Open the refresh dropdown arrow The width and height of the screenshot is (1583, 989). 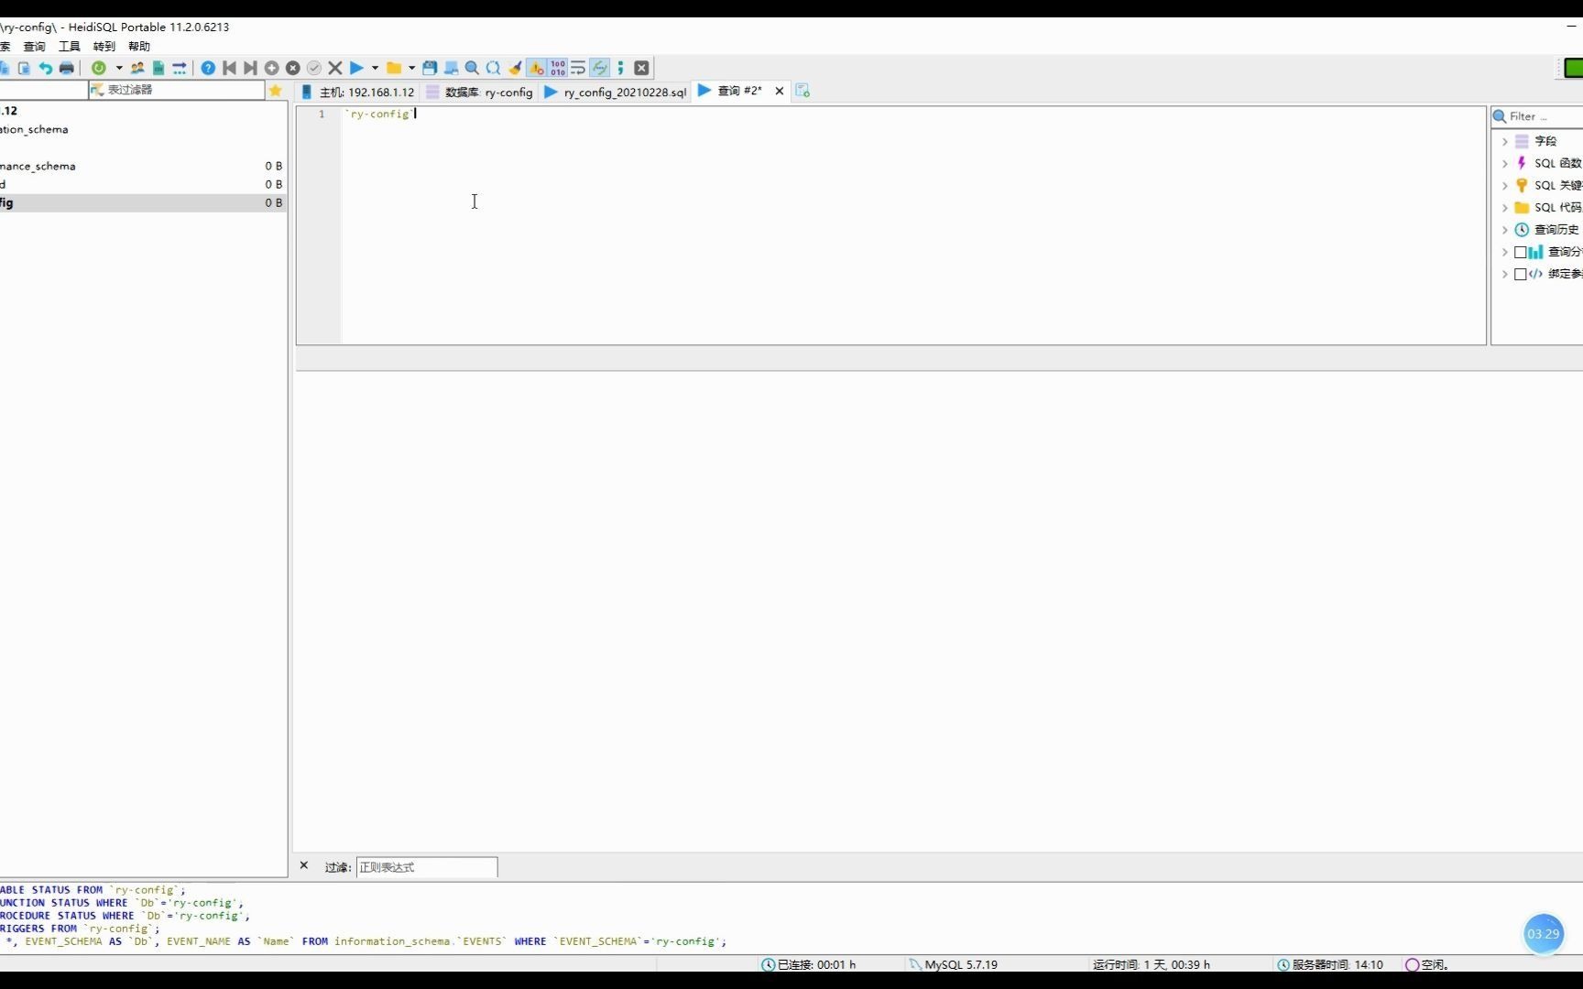[x=119, y=68]
